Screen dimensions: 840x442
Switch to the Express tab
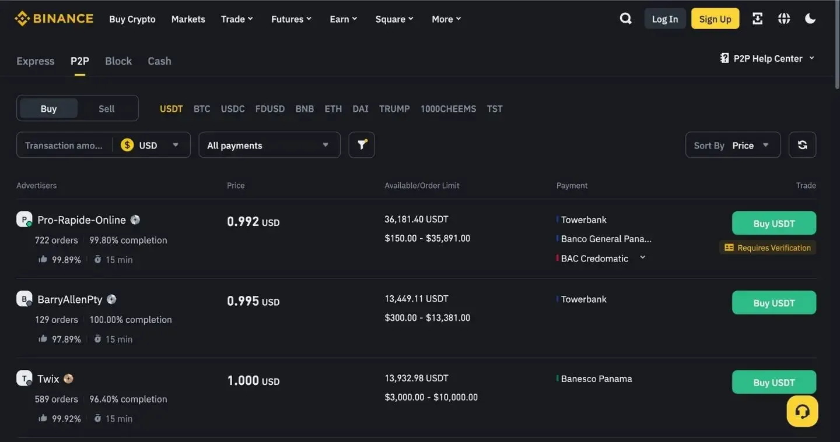click(x=35, y=61)
